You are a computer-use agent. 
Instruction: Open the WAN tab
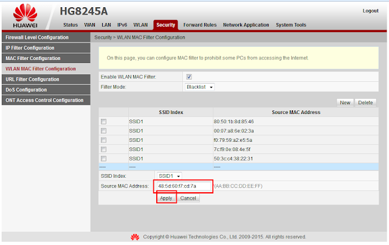pyautogui.click(x=89, y=25)
